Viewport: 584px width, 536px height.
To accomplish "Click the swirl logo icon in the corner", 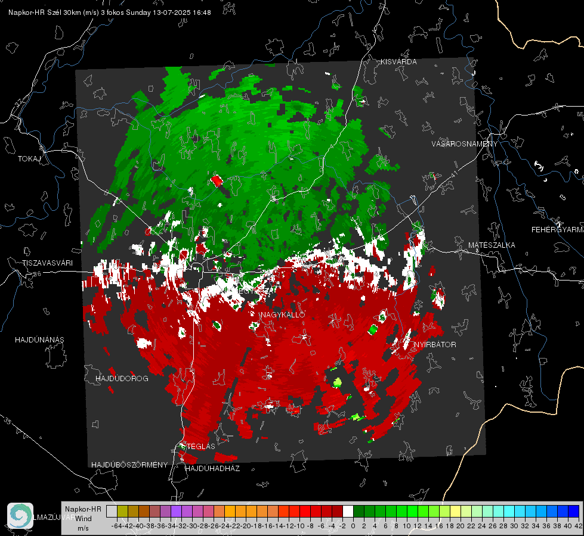I will pyautogui.click(x=20, y=516).
